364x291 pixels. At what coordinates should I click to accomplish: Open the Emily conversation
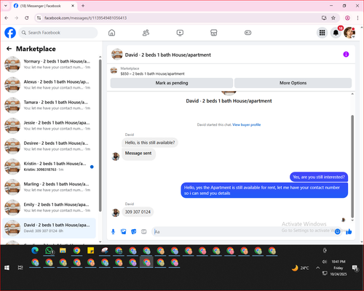click(50, 207)
